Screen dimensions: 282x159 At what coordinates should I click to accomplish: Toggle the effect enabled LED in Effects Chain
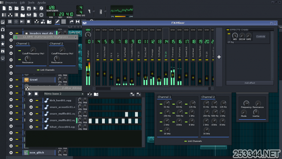(x=229, y=33)
